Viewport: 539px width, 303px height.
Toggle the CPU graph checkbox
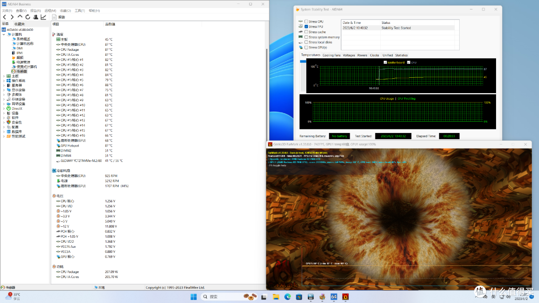(408, 62)
